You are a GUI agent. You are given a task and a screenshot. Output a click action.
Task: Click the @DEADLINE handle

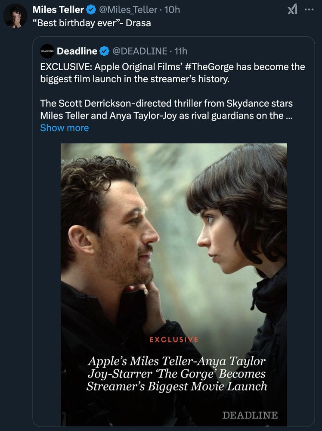[139, 51]
